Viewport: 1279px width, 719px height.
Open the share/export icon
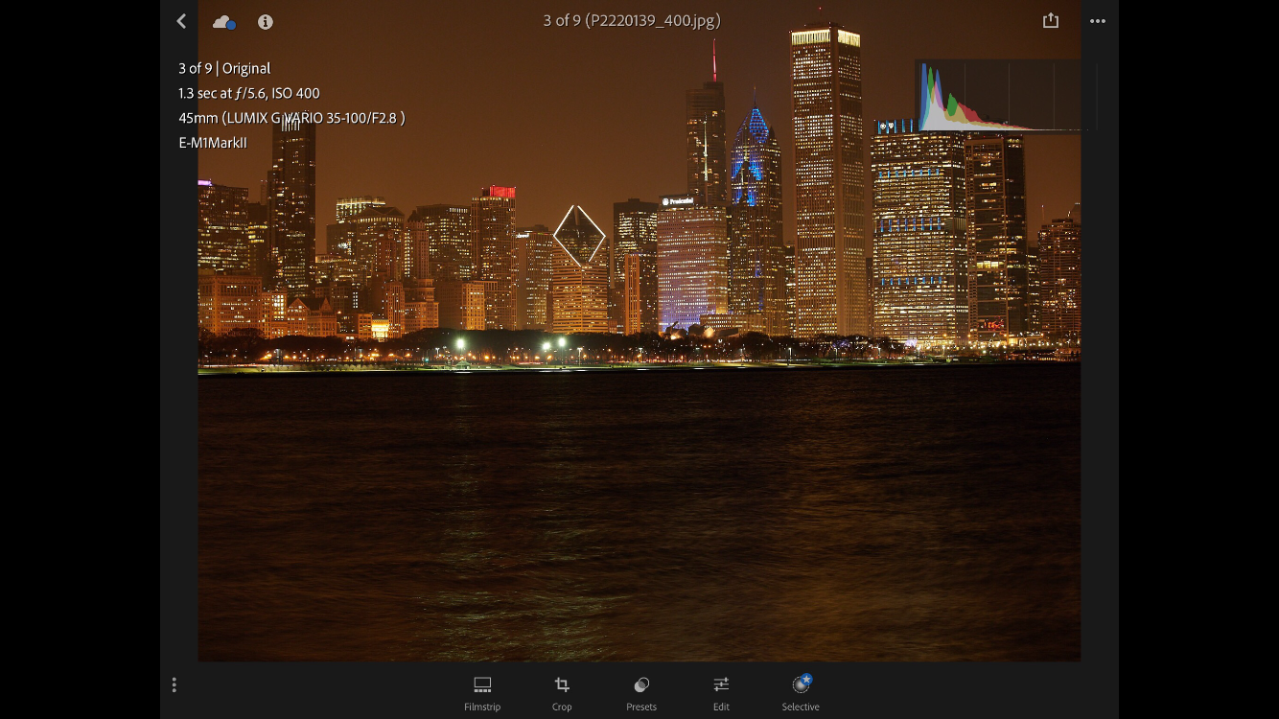[1051, 20]
